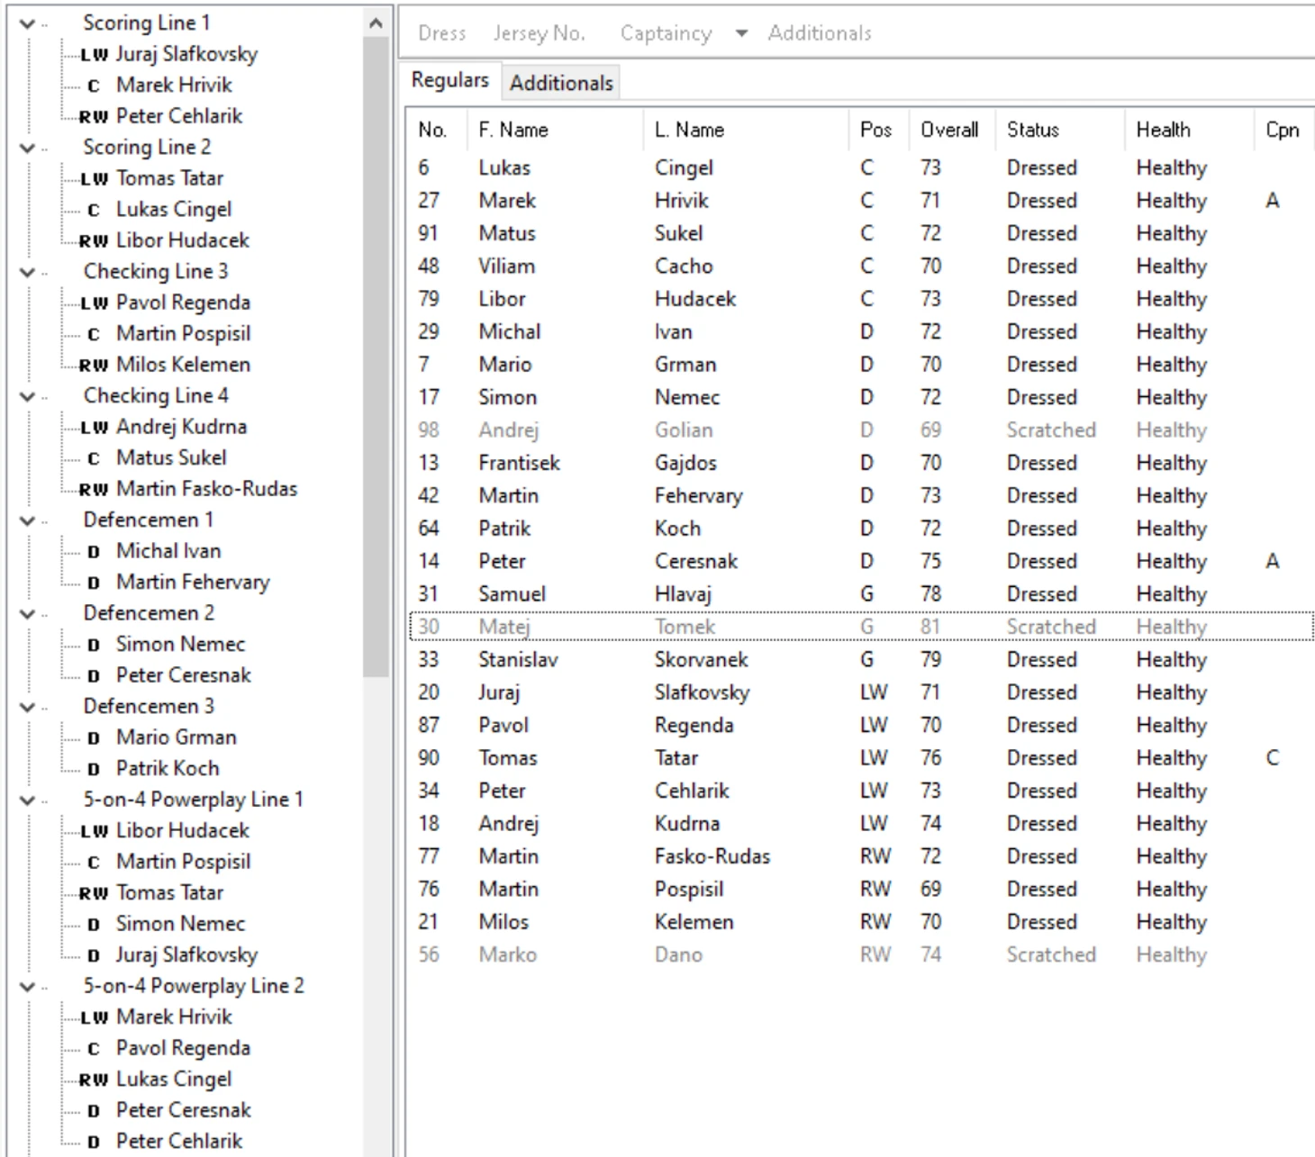Click the lineup tree scrollbar up arrow

(x=376, y=23)
